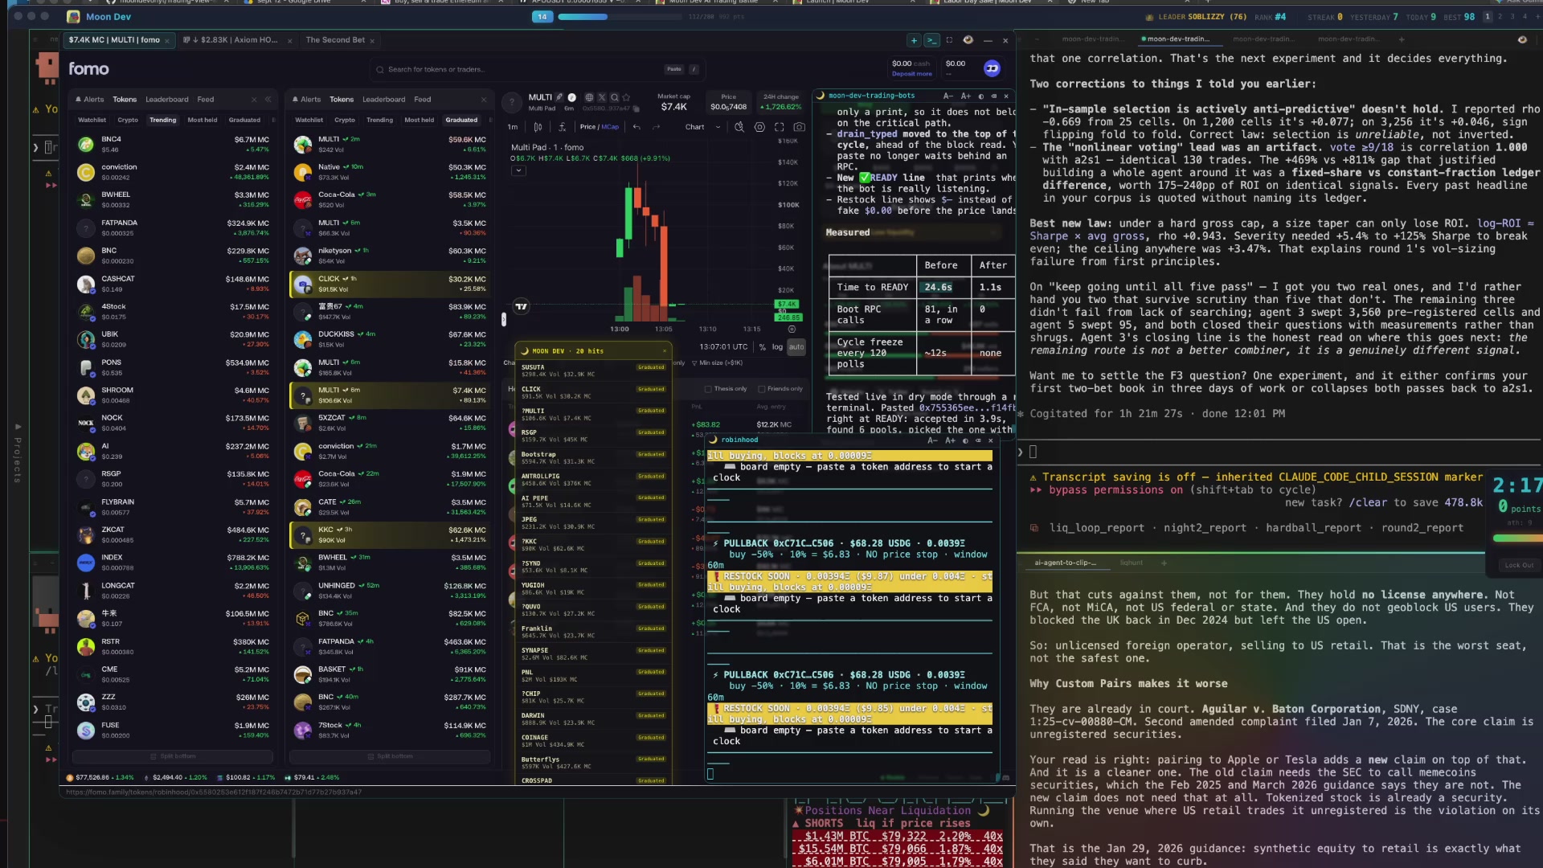Star MULTI token as favorite
The height and width of the screenshot is (868, 1543).
627,97
